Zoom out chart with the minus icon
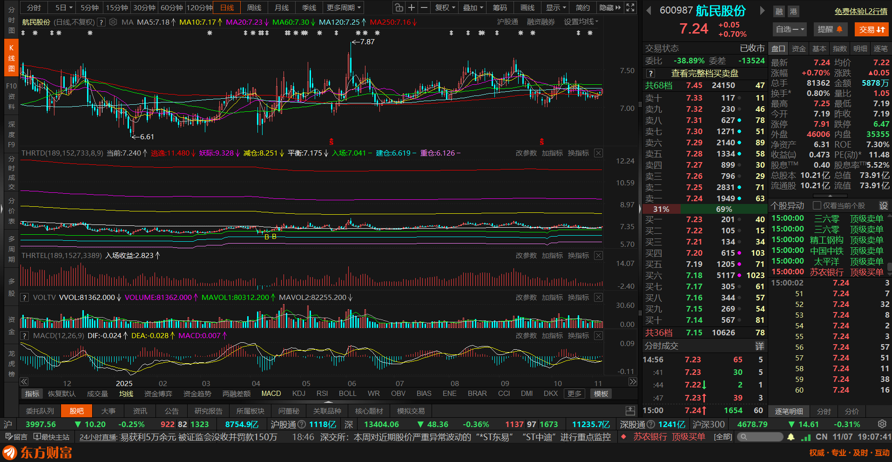This screenshot has width=892, height=462. 424,7
